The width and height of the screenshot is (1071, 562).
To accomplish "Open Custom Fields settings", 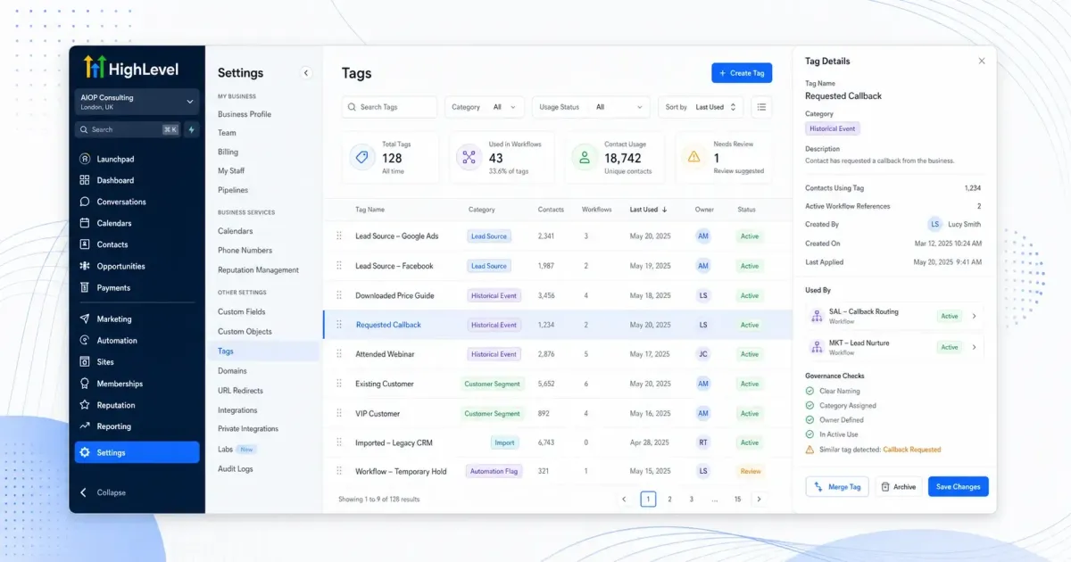I will point(242,312).
